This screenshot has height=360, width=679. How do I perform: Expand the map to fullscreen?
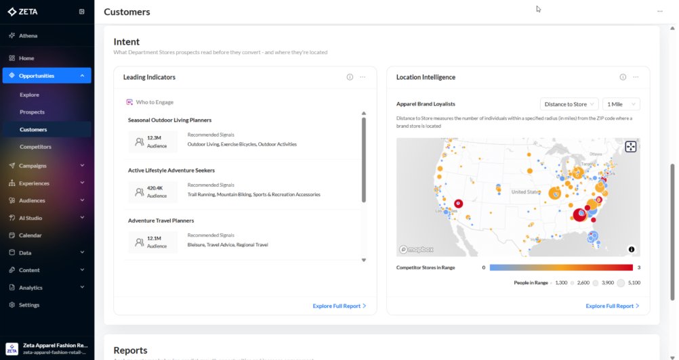click(630, 147)
